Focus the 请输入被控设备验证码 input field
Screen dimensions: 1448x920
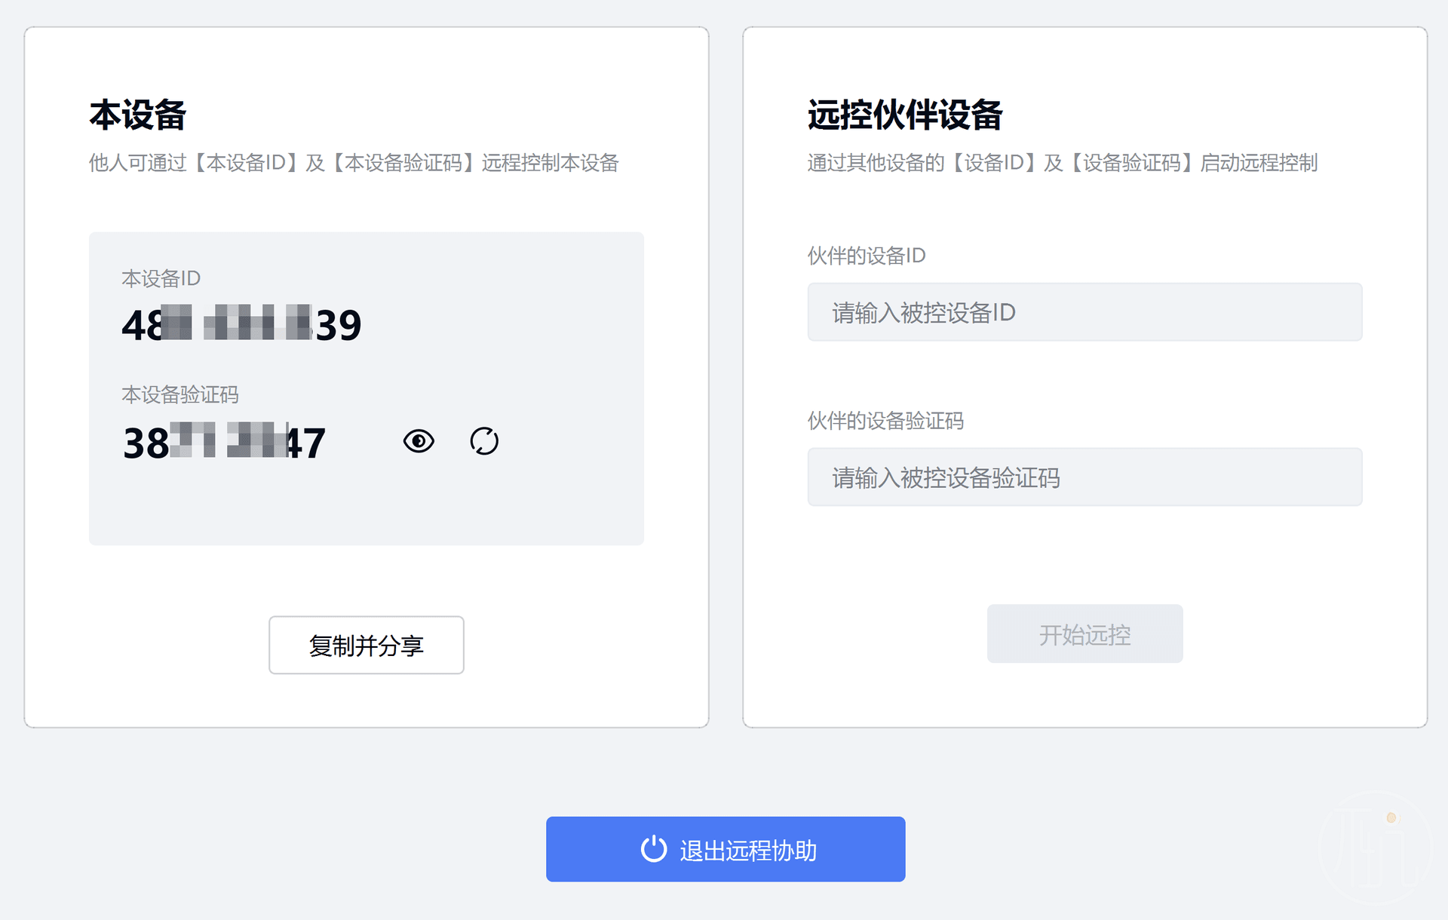coord(1084,477)
